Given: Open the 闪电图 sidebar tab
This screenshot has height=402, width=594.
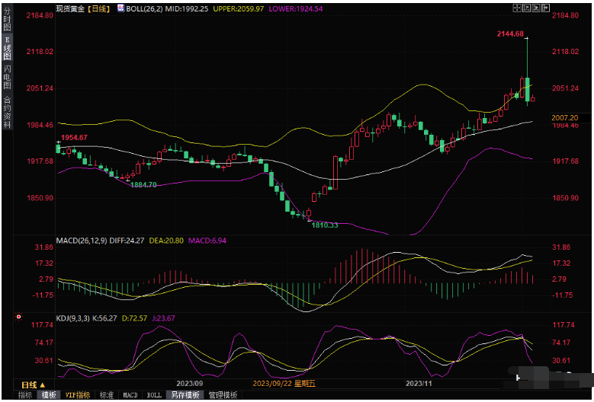Looking at the screenshot, I should point(7,77).
